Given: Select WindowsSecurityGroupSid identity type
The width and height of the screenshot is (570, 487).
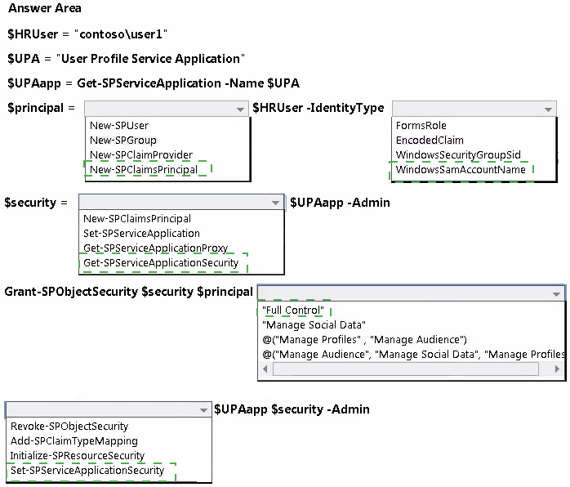Looking at the screenshot, I should [458, 155].
